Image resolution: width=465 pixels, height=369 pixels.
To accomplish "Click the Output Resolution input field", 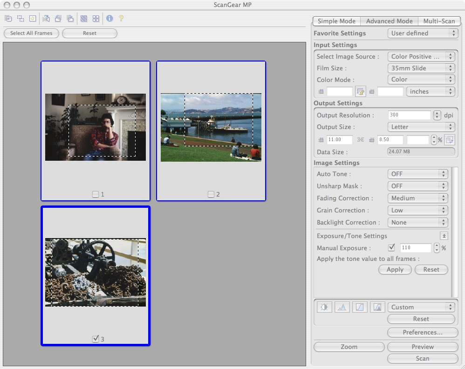I will (409, 115).
